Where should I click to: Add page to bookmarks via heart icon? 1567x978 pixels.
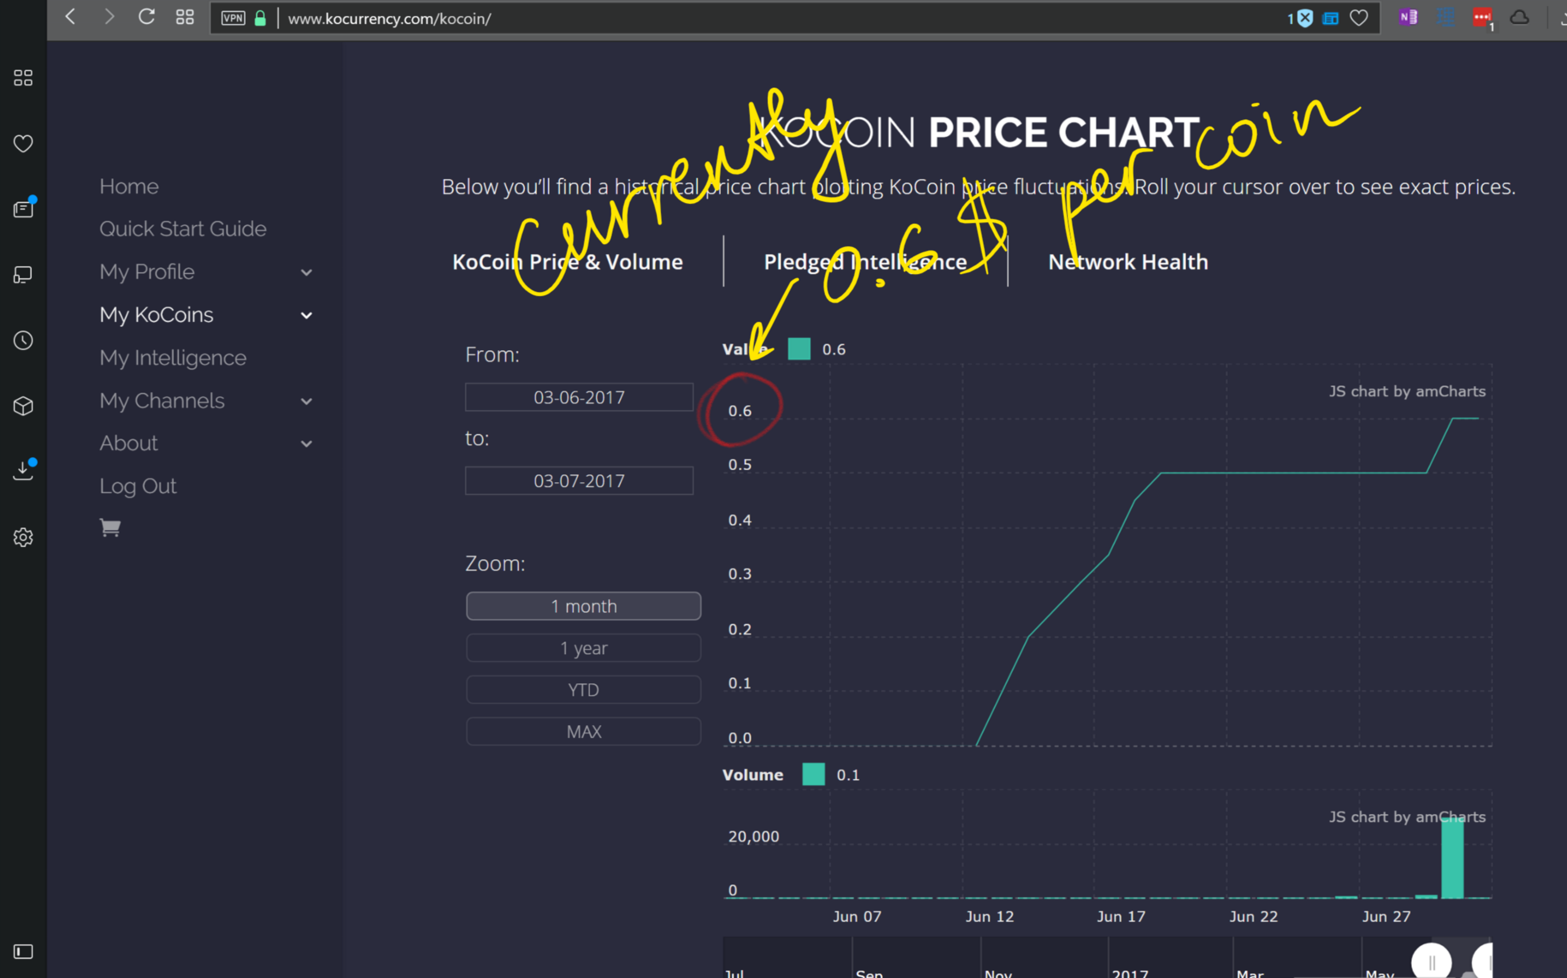click(x=1359, y=18)
